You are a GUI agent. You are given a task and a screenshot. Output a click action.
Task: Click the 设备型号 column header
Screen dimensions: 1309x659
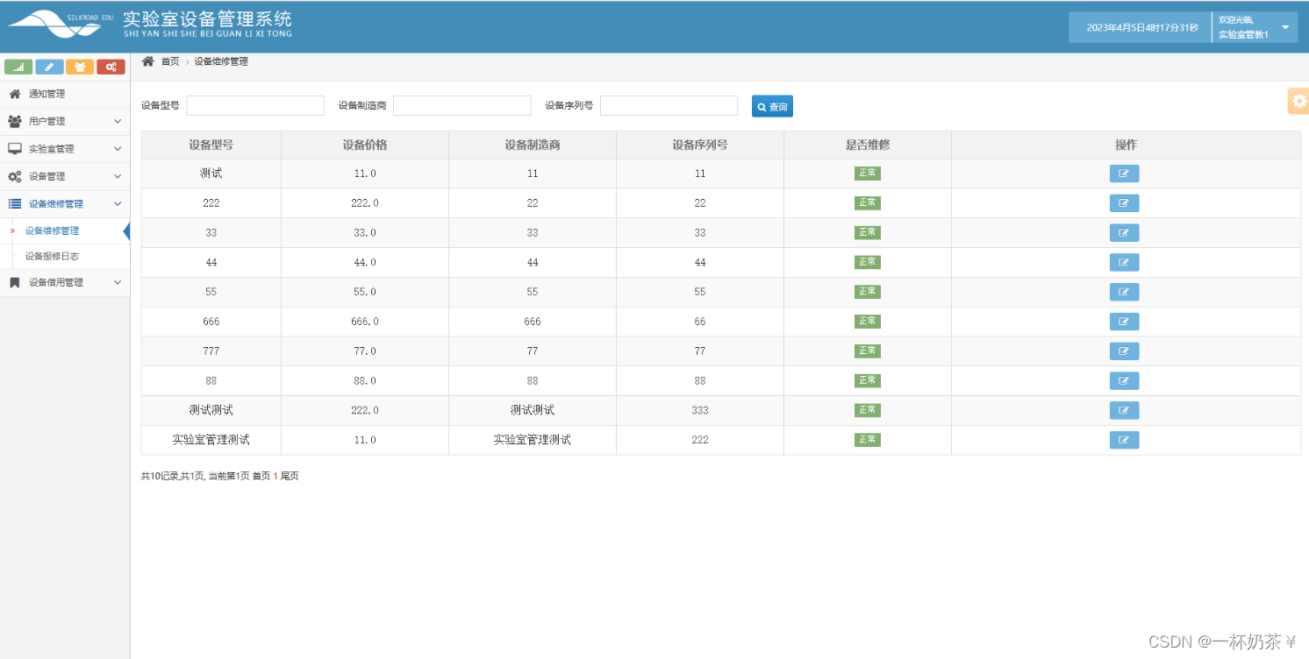(x=211, y=145)
